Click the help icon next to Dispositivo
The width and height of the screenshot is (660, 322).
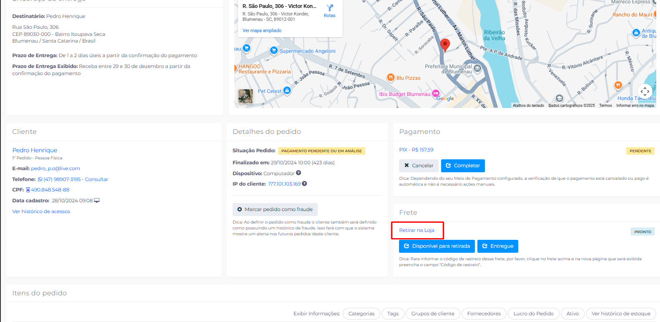pos(299,173)
